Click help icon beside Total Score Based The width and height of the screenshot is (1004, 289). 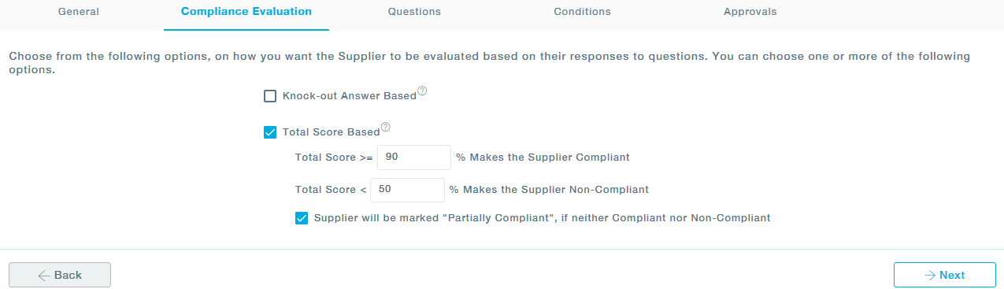coord(386,128)
